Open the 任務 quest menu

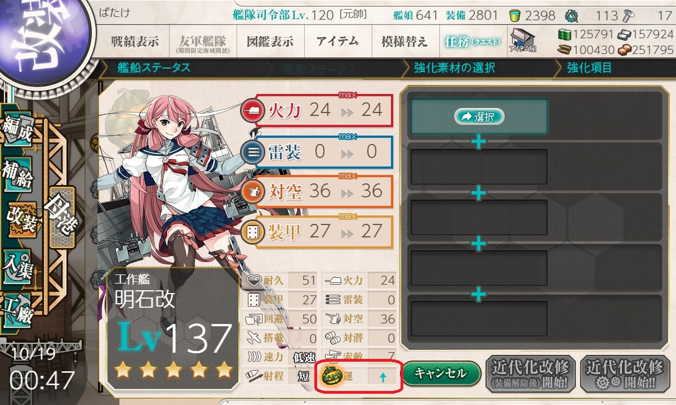(470, 41)
